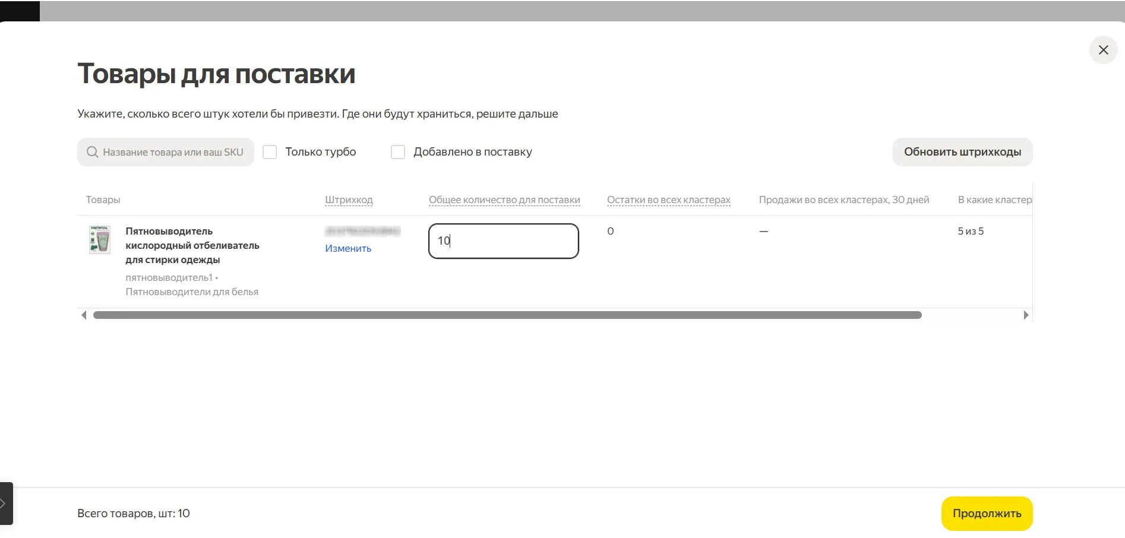Click the Остатки во всех кластерах header
1125x538 pixels.
pos(668,200)
